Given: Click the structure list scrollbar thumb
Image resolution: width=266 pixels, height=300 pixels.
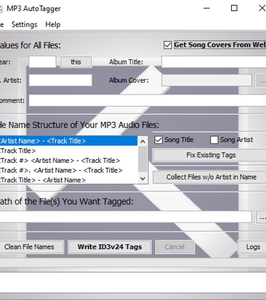Looking at the screenshot, I should pyautogui.click(x=143, y=159).
